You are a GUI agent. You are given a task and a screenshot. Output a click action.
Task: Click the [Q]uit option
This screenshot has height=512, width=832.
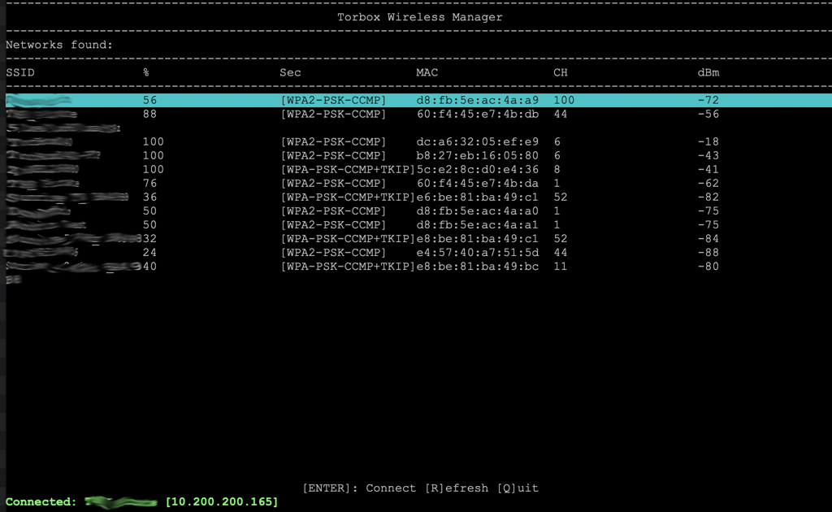tap(518, 488)
